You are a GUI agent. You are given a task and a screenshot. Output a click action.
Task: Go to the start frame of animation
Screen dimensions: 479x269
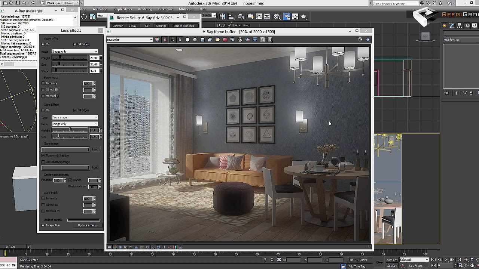point(433,260)
